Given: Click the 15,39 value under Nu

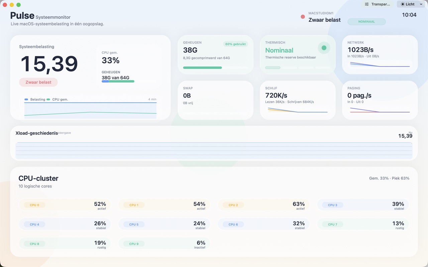Looking at the screenshot, I should [405, 136].
